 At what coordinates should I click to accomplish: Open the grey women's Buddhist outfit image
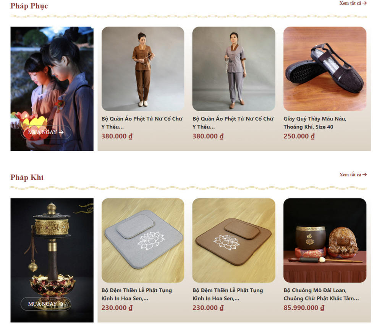click(234, 69)
